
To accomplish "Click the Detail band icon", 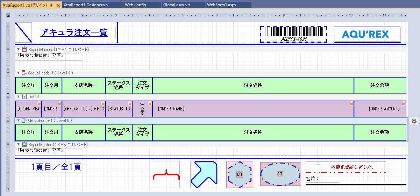I will pyautogui.click(x=24, y=97).
